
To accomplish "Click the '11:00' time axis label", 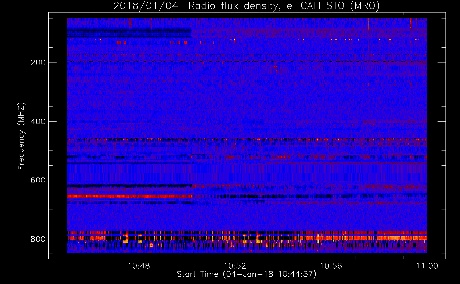I will click(x=427, y=266).
